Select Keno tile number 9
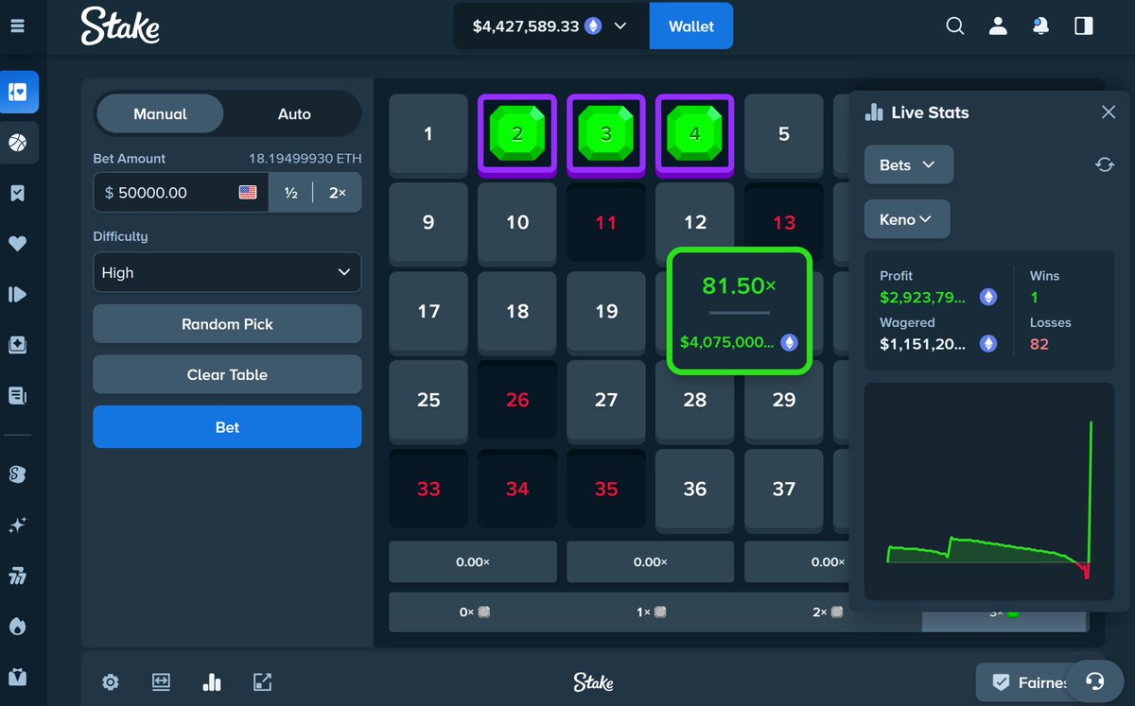Screen dimensions: 1135x706 [x=428, y=223]
